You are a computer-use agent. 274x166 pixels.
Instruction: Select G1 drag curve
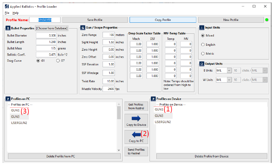(38, 61)
